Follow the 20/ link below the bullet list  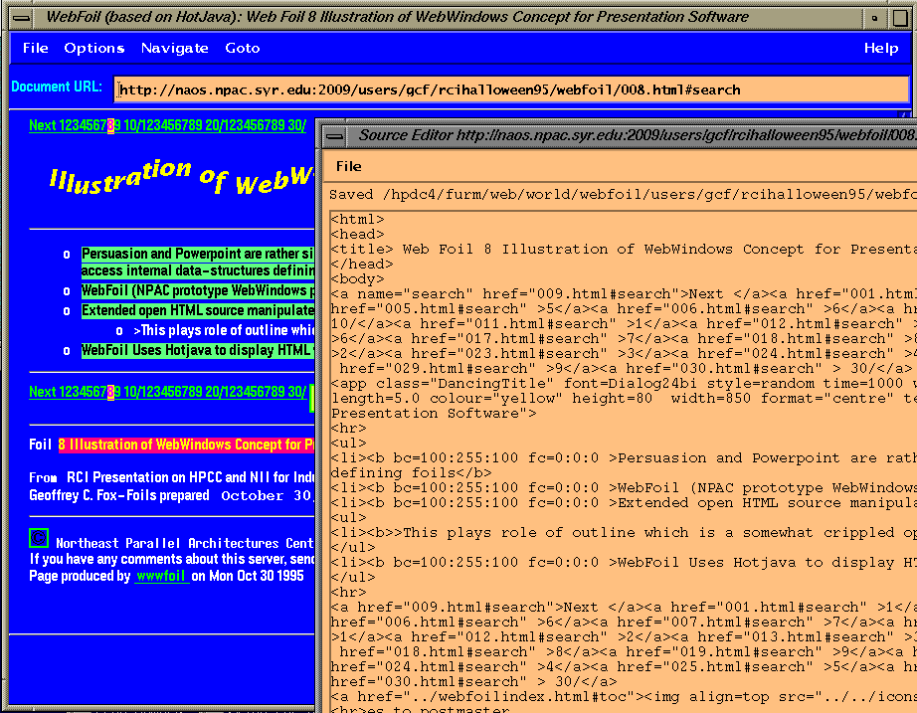[x=214, y=392]
